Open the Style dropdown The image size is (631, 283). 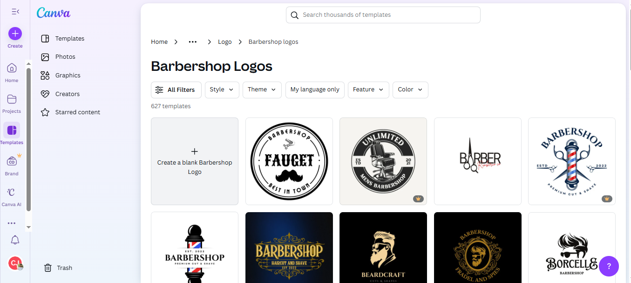click(x=222, y=90)
